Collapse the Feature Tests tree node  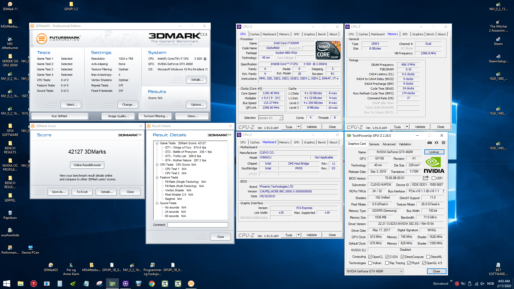click(x=157, y=177)
